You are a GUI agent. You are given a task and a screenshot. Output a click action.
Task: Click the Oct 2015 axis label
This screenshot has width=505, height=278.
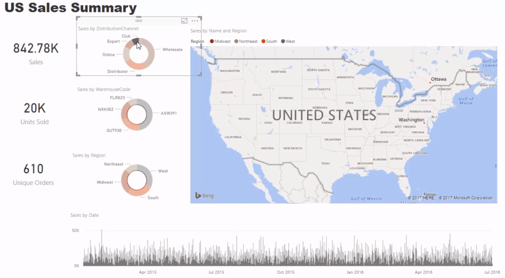click(x=286, y=272)
